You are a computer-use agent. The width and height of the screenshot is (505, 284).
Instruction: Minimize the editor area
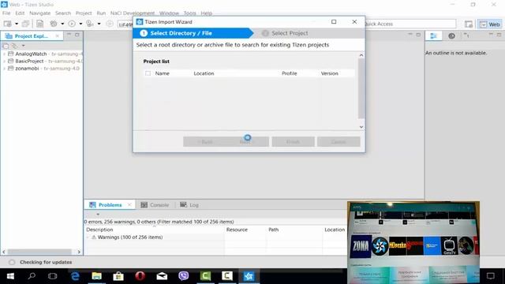tap(410, 35)
